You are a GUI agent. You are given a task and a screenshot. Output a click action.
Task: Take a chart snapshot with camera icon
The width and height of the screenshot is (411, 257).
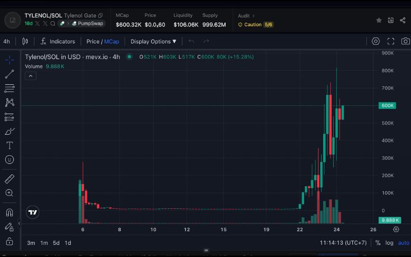click(x=405, y=41)
